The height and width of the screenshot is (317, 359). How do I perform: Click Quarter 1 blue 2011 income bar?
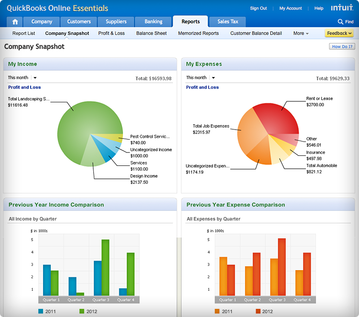[47, 280]
